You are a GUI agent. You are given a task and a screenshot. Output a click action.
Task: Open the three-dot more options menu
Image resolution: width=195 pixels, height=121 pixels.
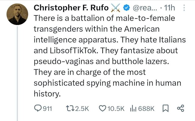point(184,8)
